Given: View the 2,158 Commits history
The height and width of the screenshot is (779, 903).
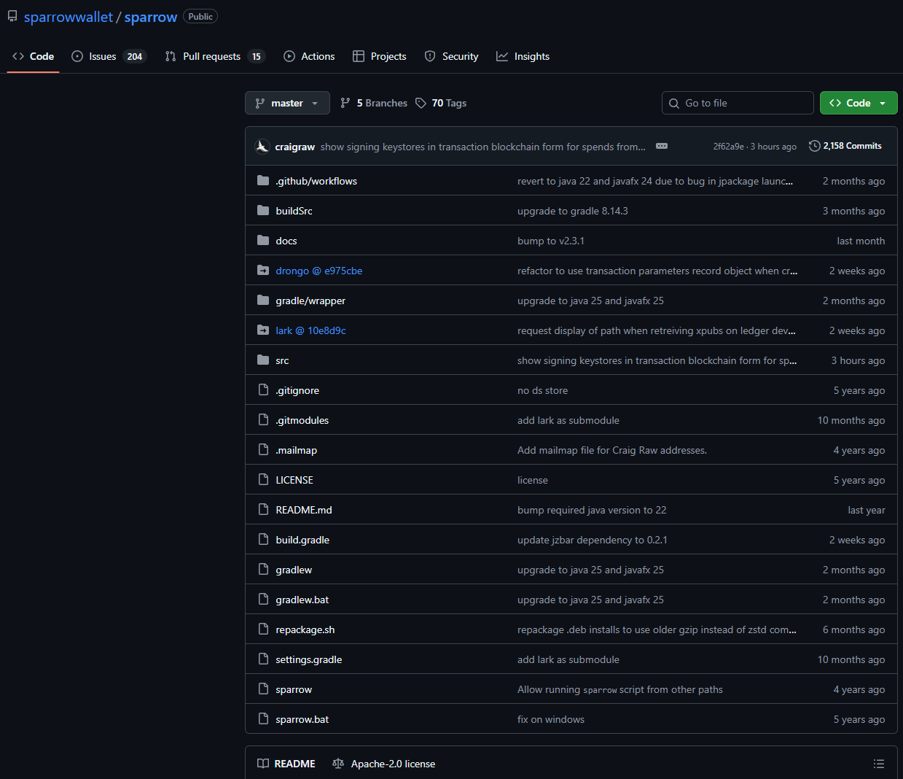Looking at the screenshot, I should [851, 146].
